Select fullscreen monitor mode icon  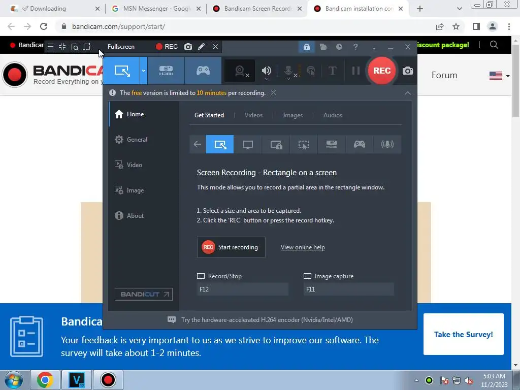(248, 144)
